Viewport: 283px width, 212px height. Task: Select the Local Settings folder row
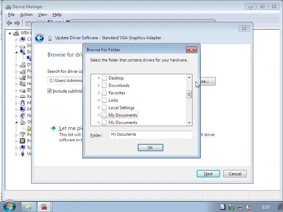(x=118, y=107)
